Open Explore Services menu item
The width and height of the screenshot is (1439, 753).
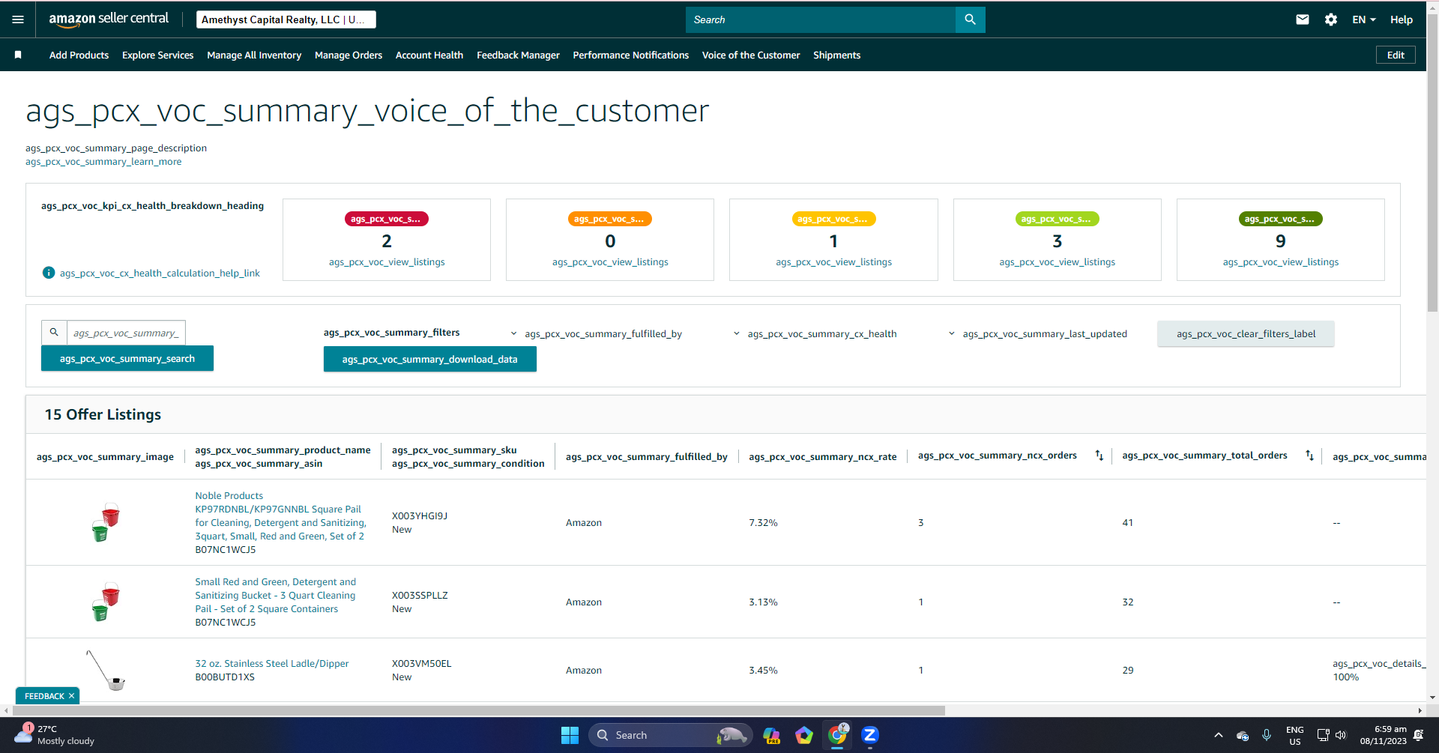tap(157, 55)
